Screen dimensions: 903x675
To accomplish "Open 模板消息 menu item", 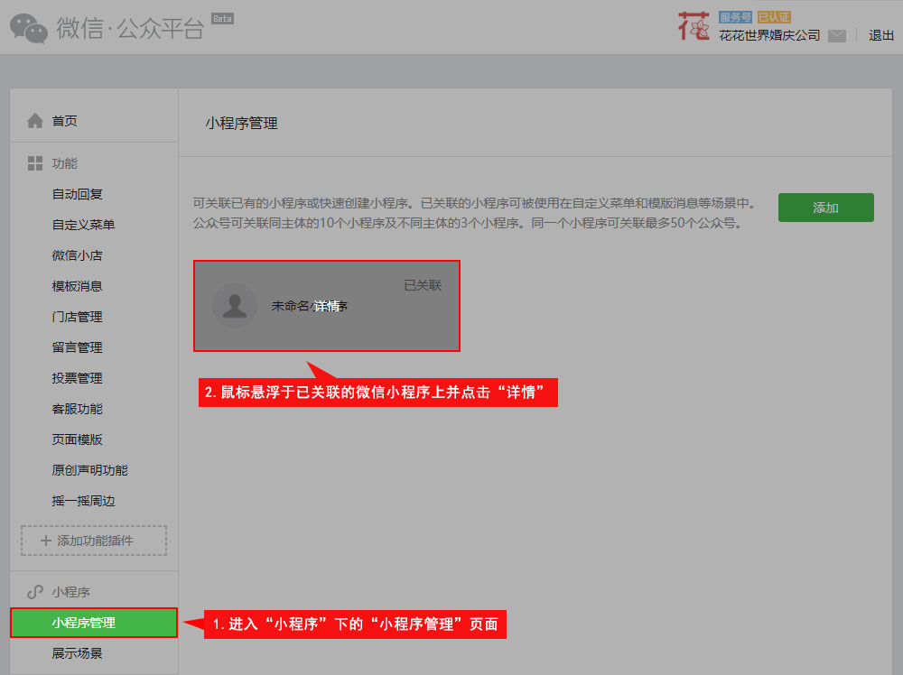I will coord(78,286).
